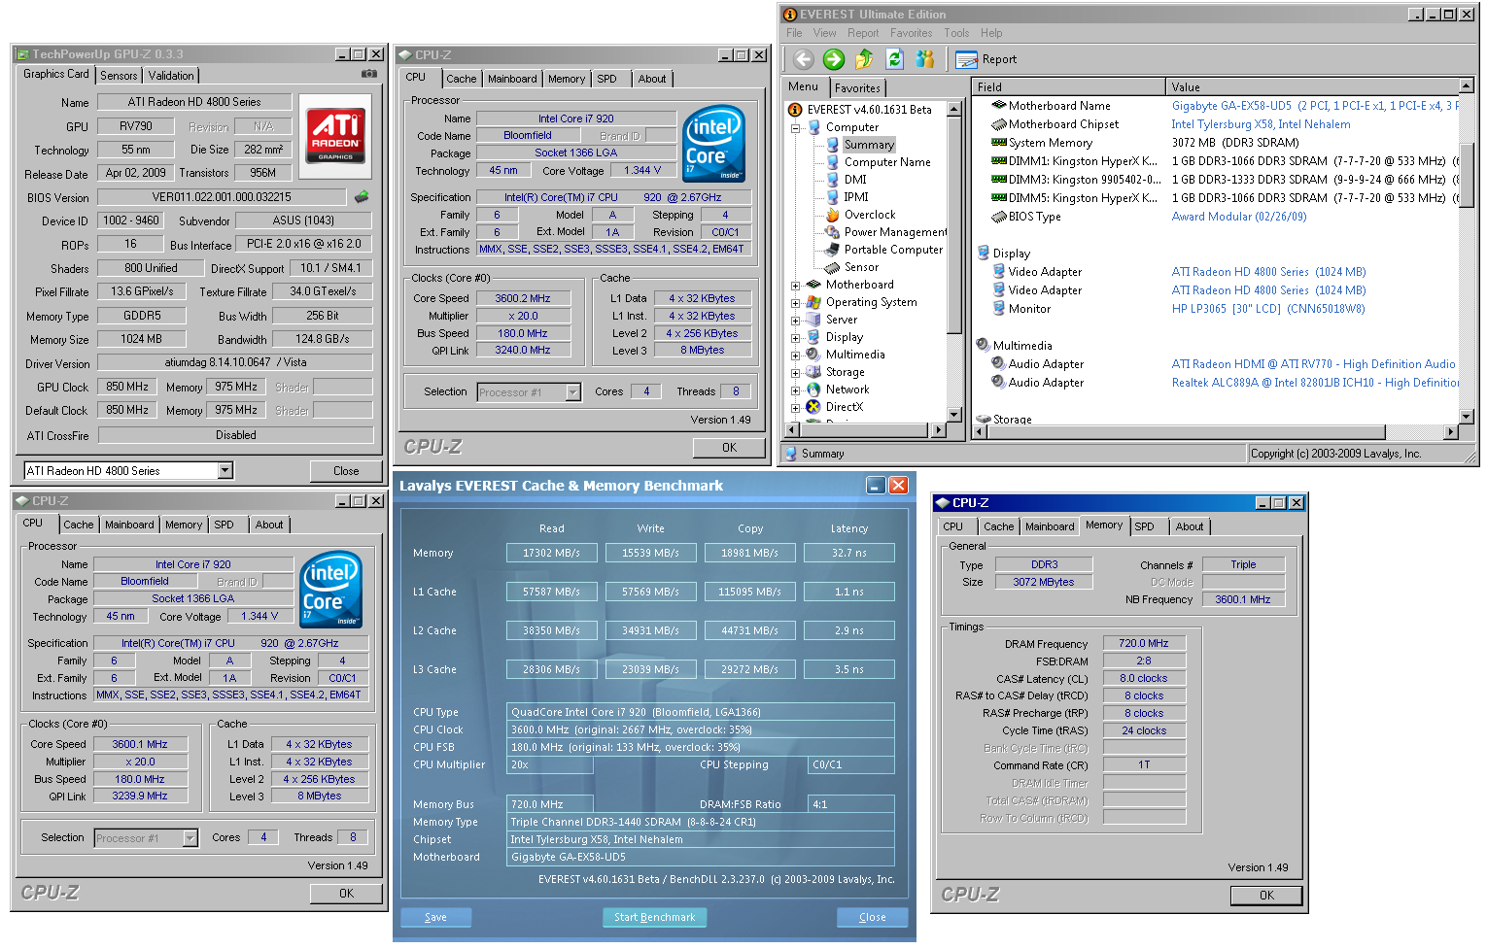Screen dimensions: 1487x949
Task: Select Overclock in the EVEREST tree
Action: tap(870, 215)
